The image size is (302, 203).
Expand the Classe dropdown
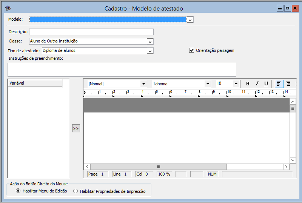(x=150, y=41)
